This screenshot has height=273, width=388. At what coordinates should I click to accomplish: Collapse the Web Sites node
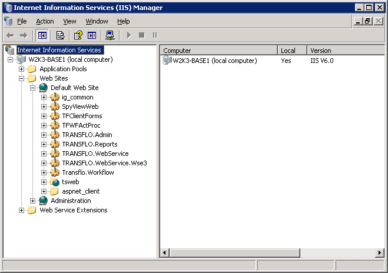[x=22, y=78]
